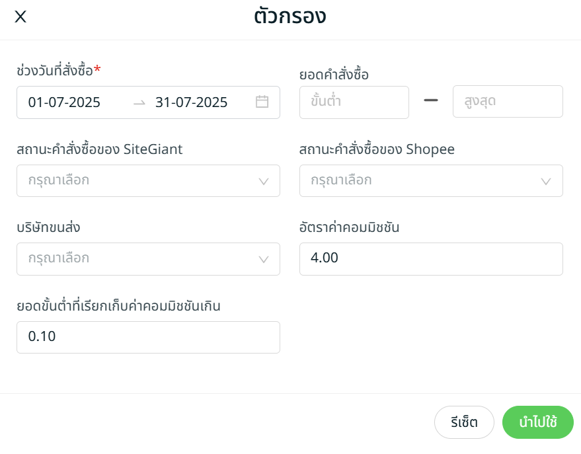Click the end date 31-07-2025
Viewport: 581px width, 454px height.
191,102
